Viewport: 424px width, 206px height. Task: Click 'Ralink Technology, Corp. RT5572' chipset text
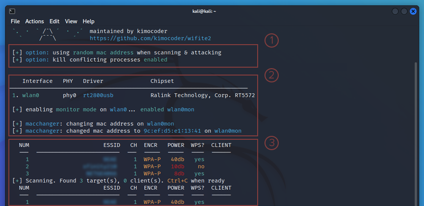(203, 96)
